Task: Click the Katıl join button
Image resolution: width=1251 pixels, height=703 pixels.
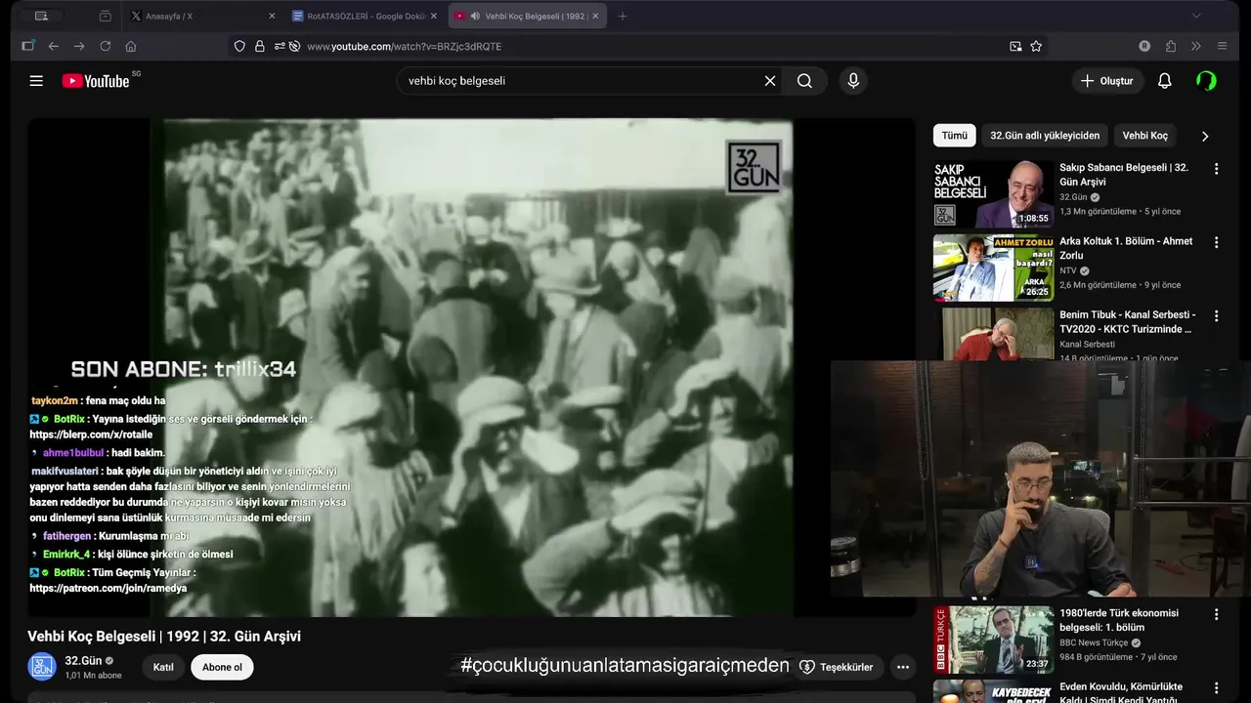Action: tap(163, 667)
